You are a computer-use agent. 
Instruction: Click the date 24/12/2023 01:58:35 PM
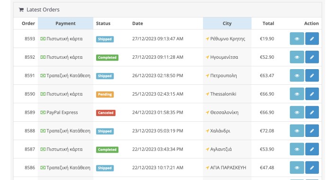(x=158, y=112)
